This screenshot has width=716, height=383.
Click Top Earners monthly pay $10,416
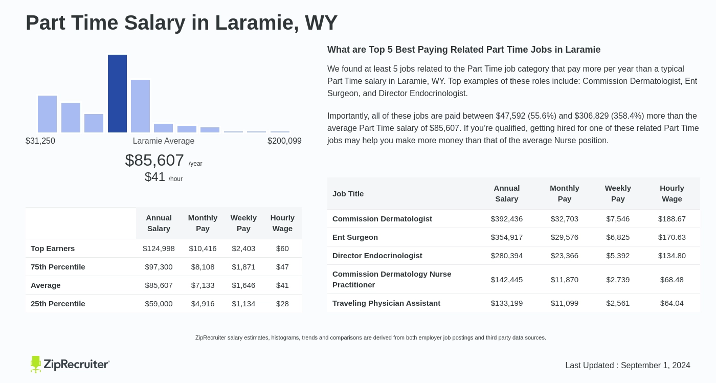203,248
